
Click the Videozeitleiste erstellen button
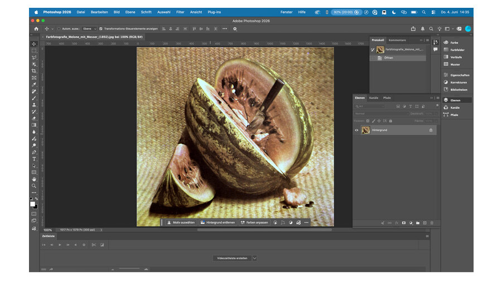pyautogui.click(x=232, y=259)
